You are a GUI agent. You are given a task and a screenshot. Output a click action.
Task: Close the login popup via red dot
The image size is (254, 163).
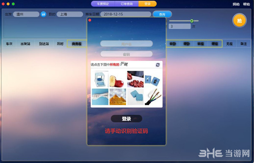(90, 20)
